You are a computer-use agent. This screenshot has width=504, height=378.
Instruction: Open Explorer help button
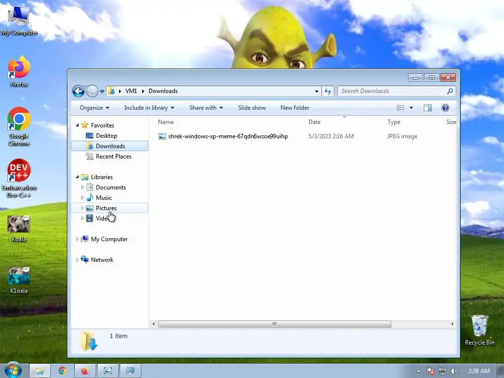coord(445,108)
